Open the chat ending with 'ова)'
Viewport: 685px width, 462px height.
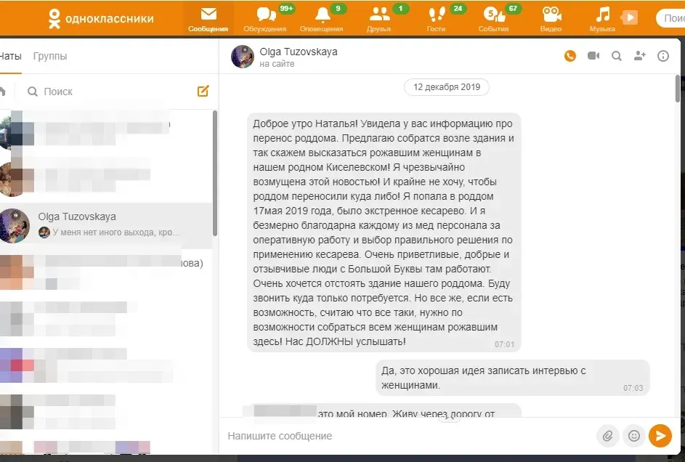coord(106,272)
